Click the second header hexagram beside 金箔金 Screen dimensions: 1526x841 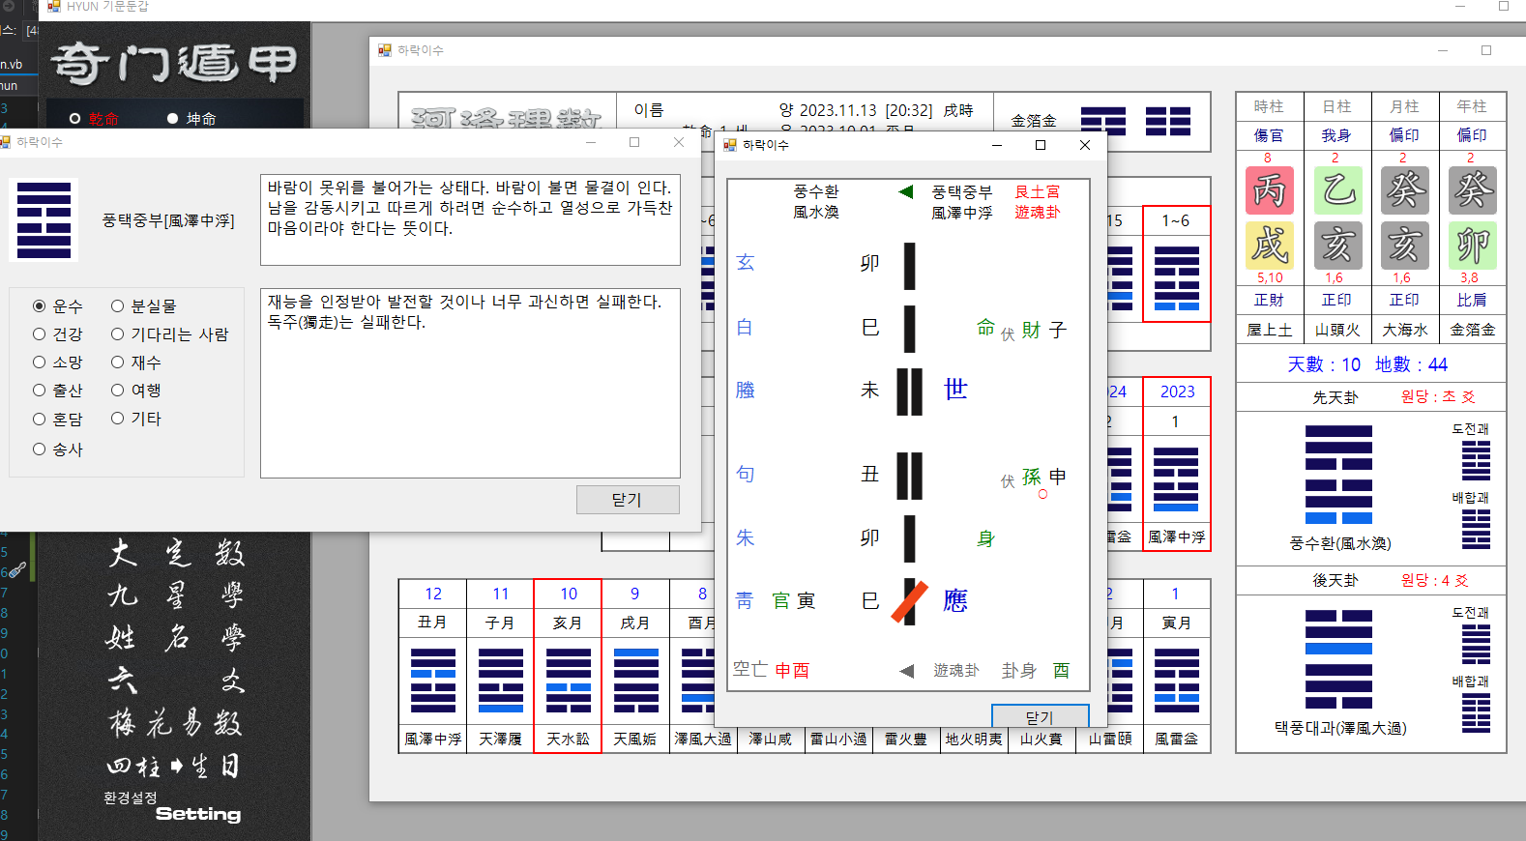[x=1168, y=121]
